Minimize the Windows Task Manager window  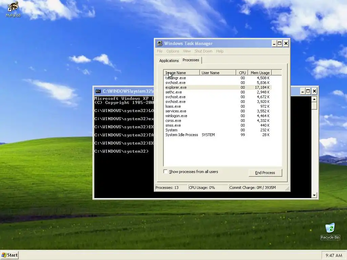coord(274,44)
